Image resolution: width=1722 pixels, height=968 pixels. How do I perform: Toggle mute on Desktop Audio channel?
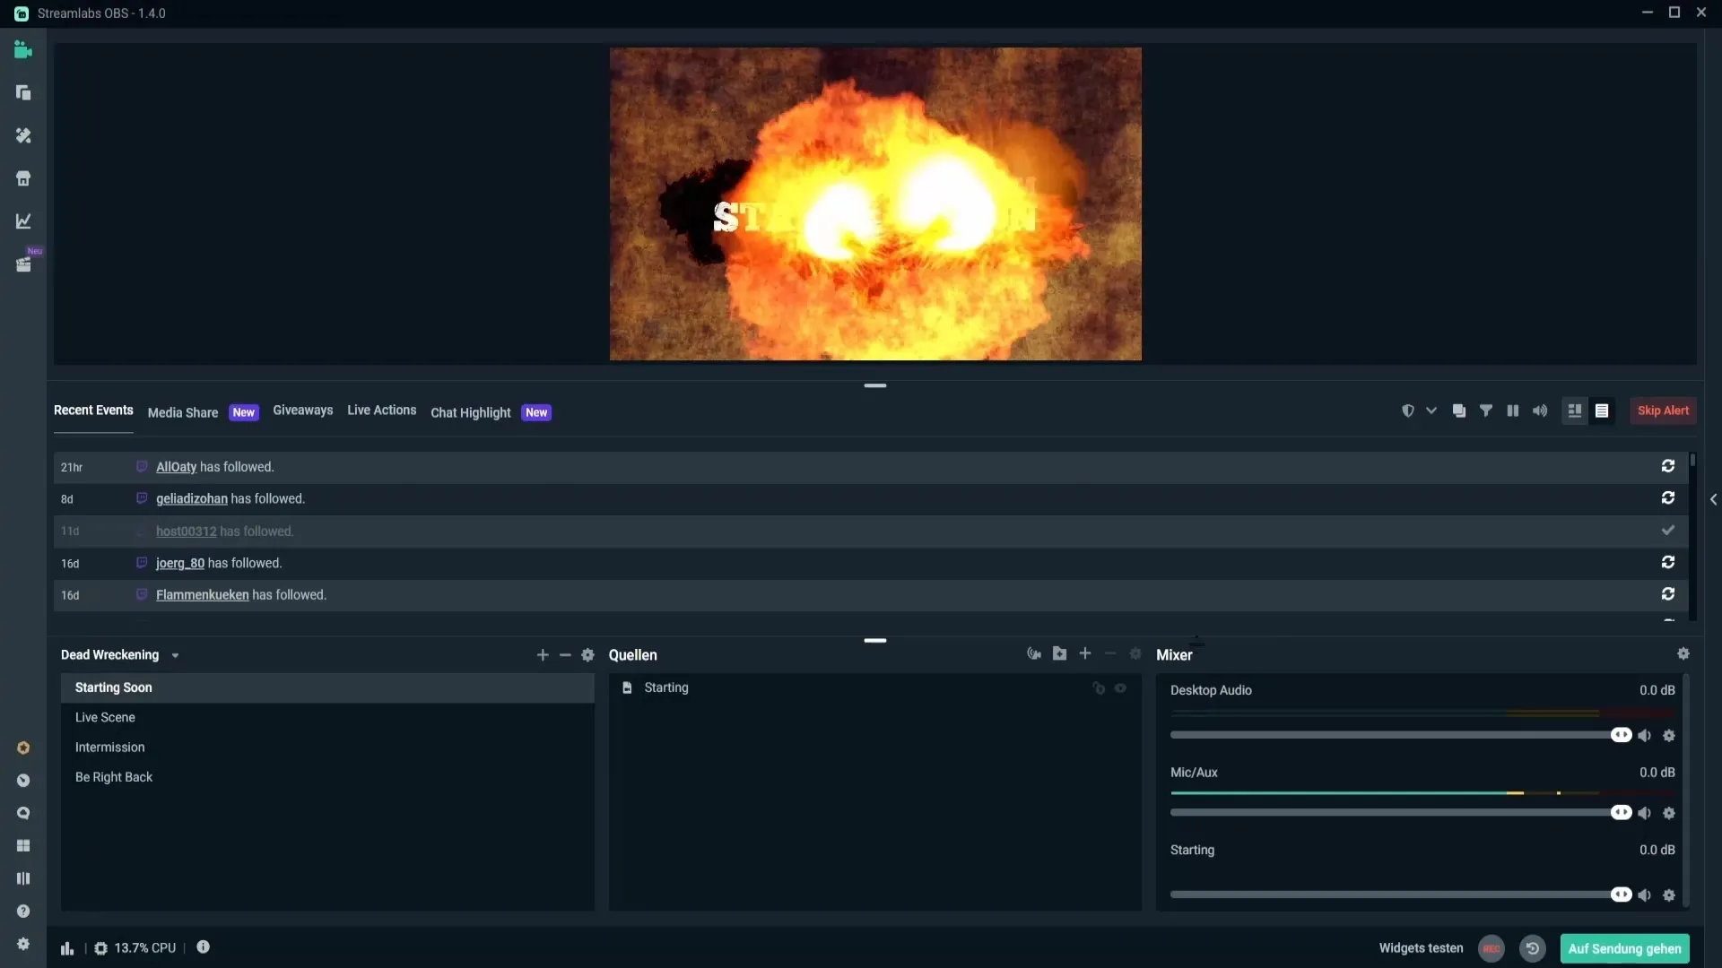click(x=1644, y=735)
